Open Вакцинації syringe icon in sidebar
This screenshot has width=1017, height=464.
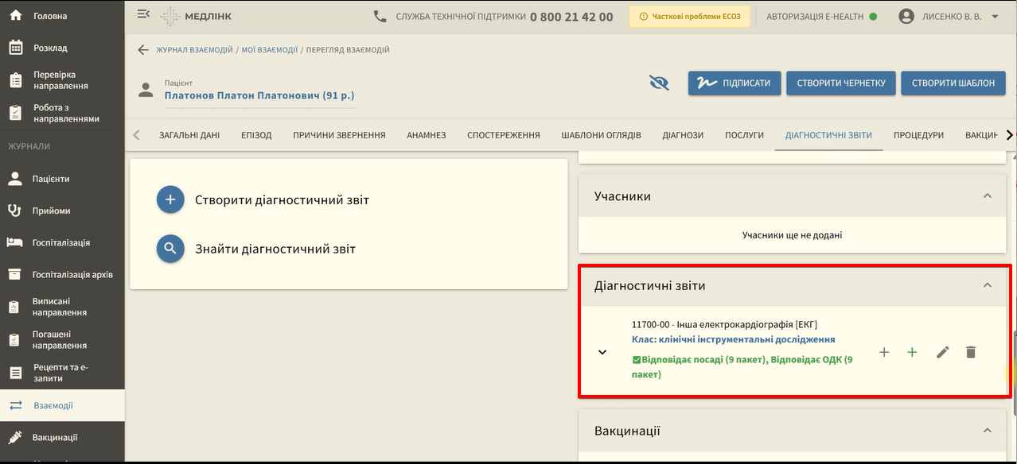15,437
